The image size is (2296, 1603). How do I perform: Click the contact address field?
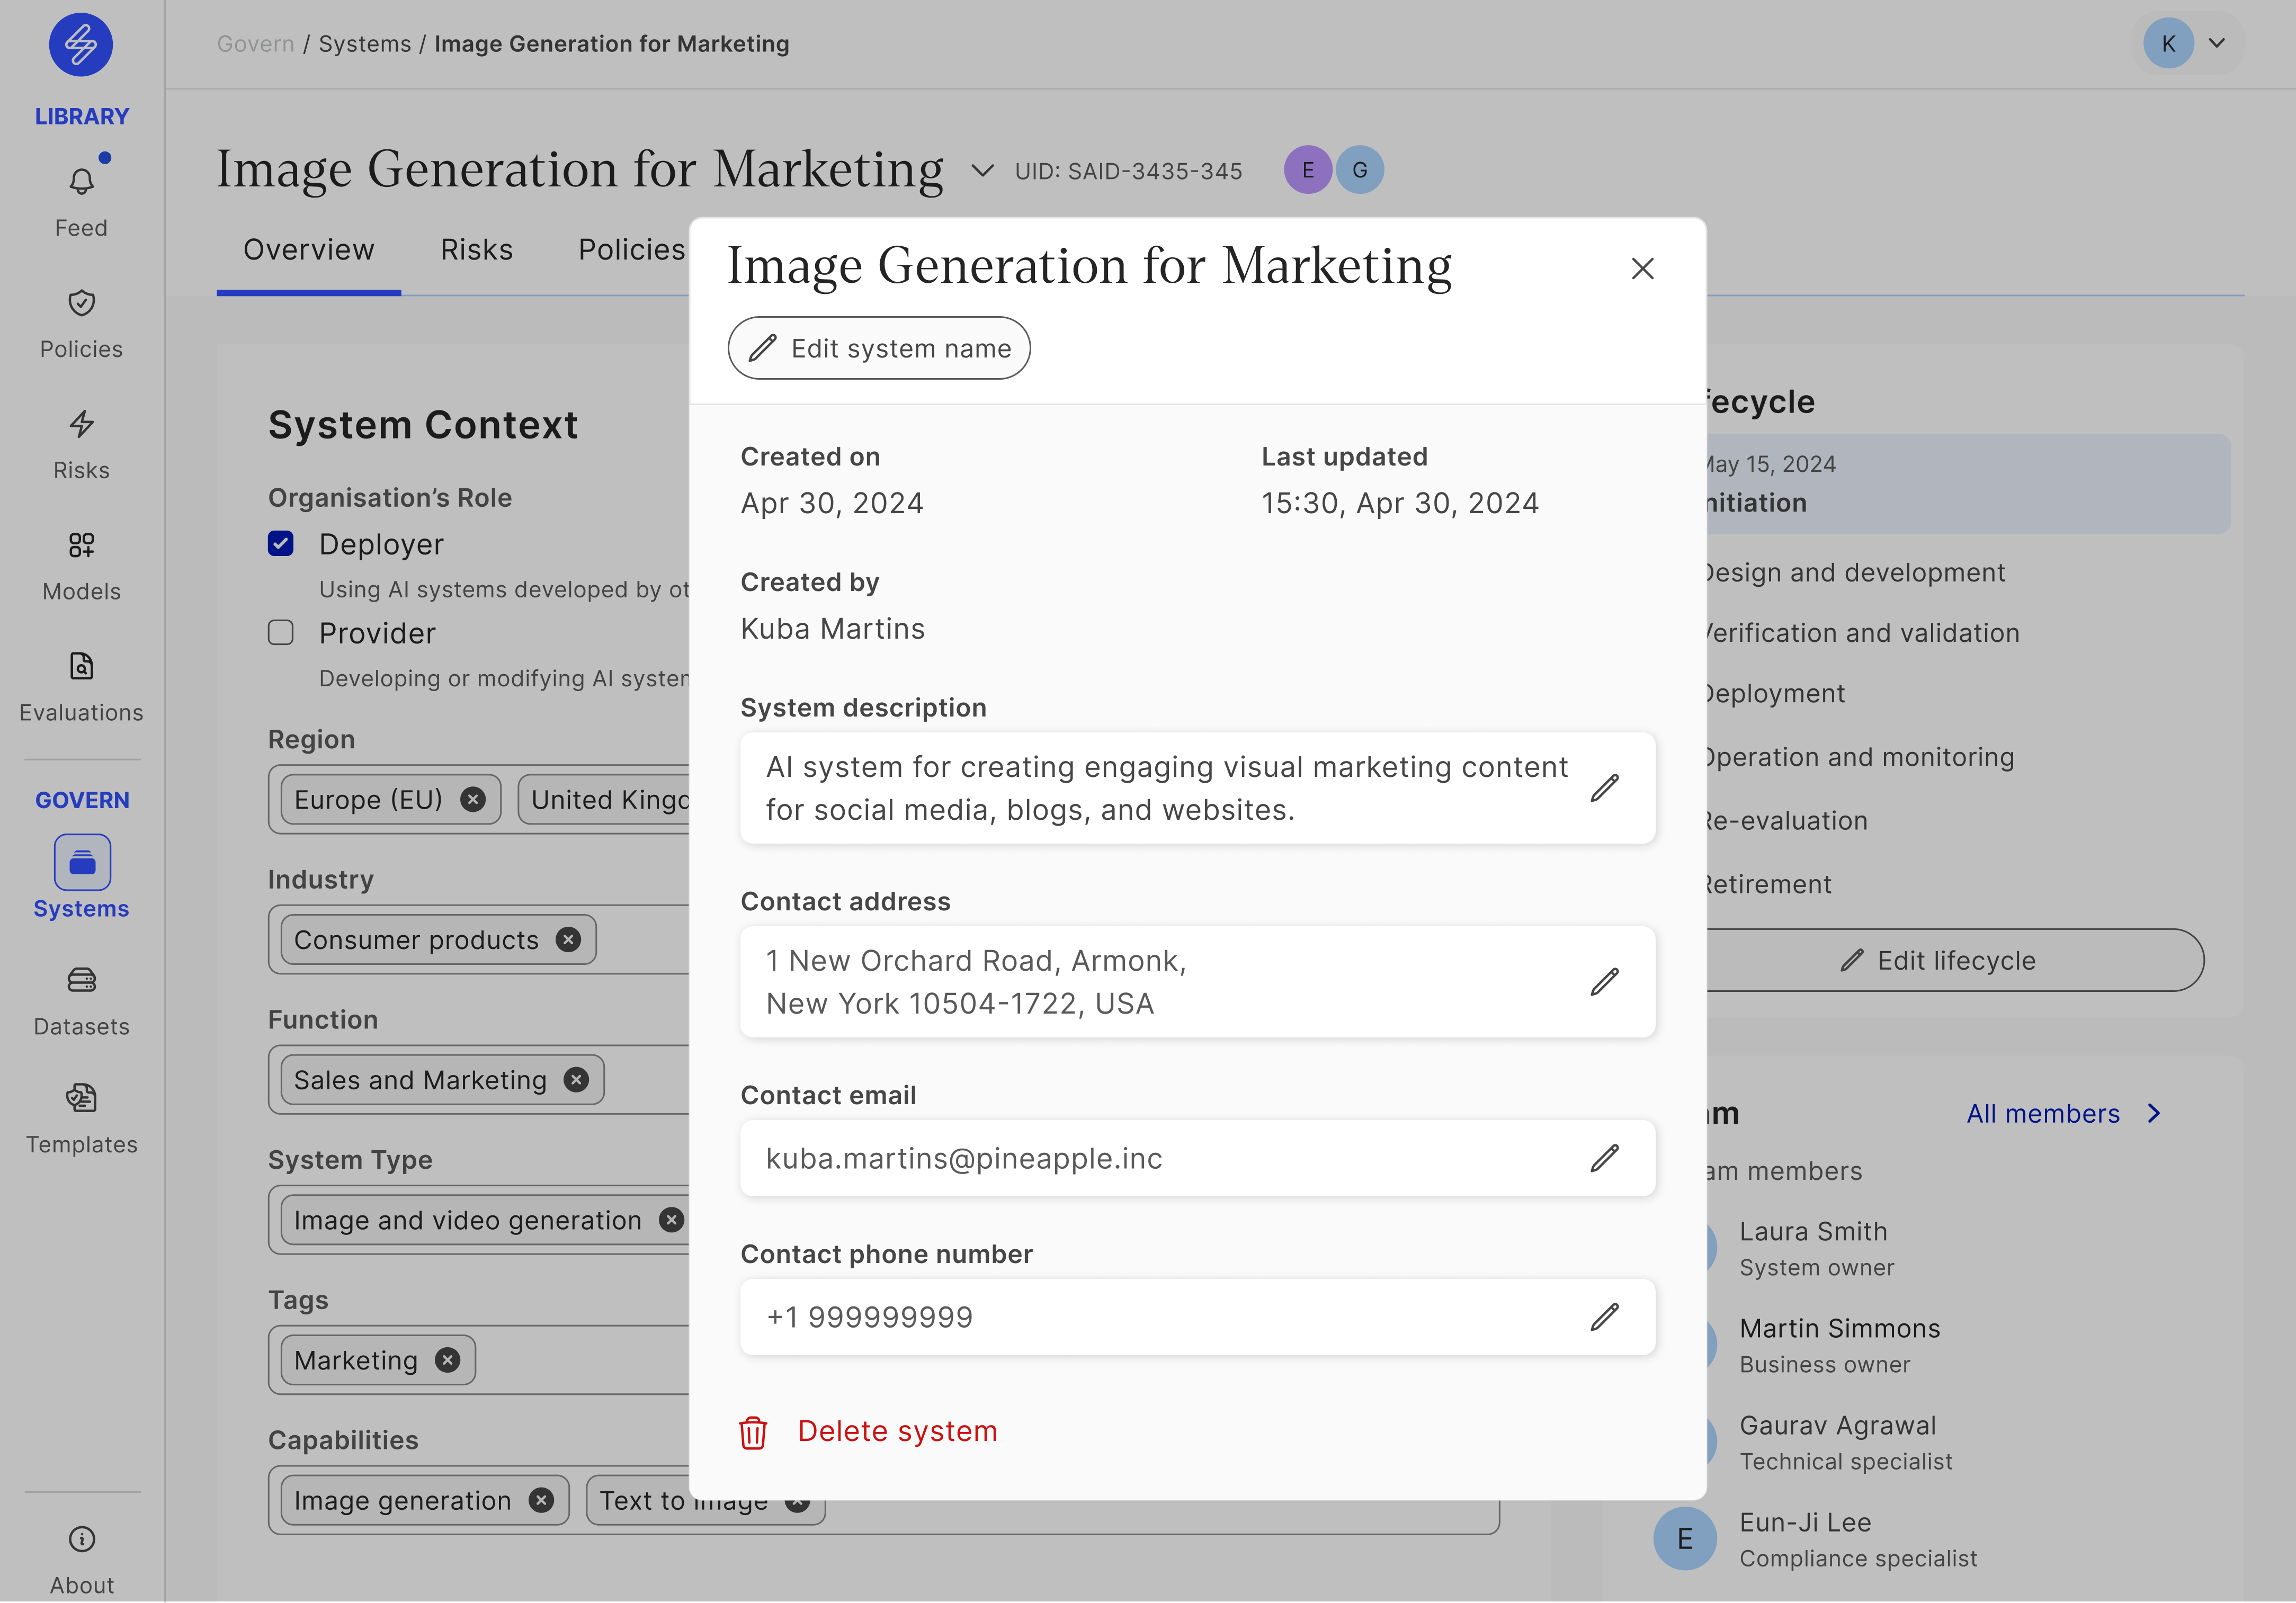1198,982
